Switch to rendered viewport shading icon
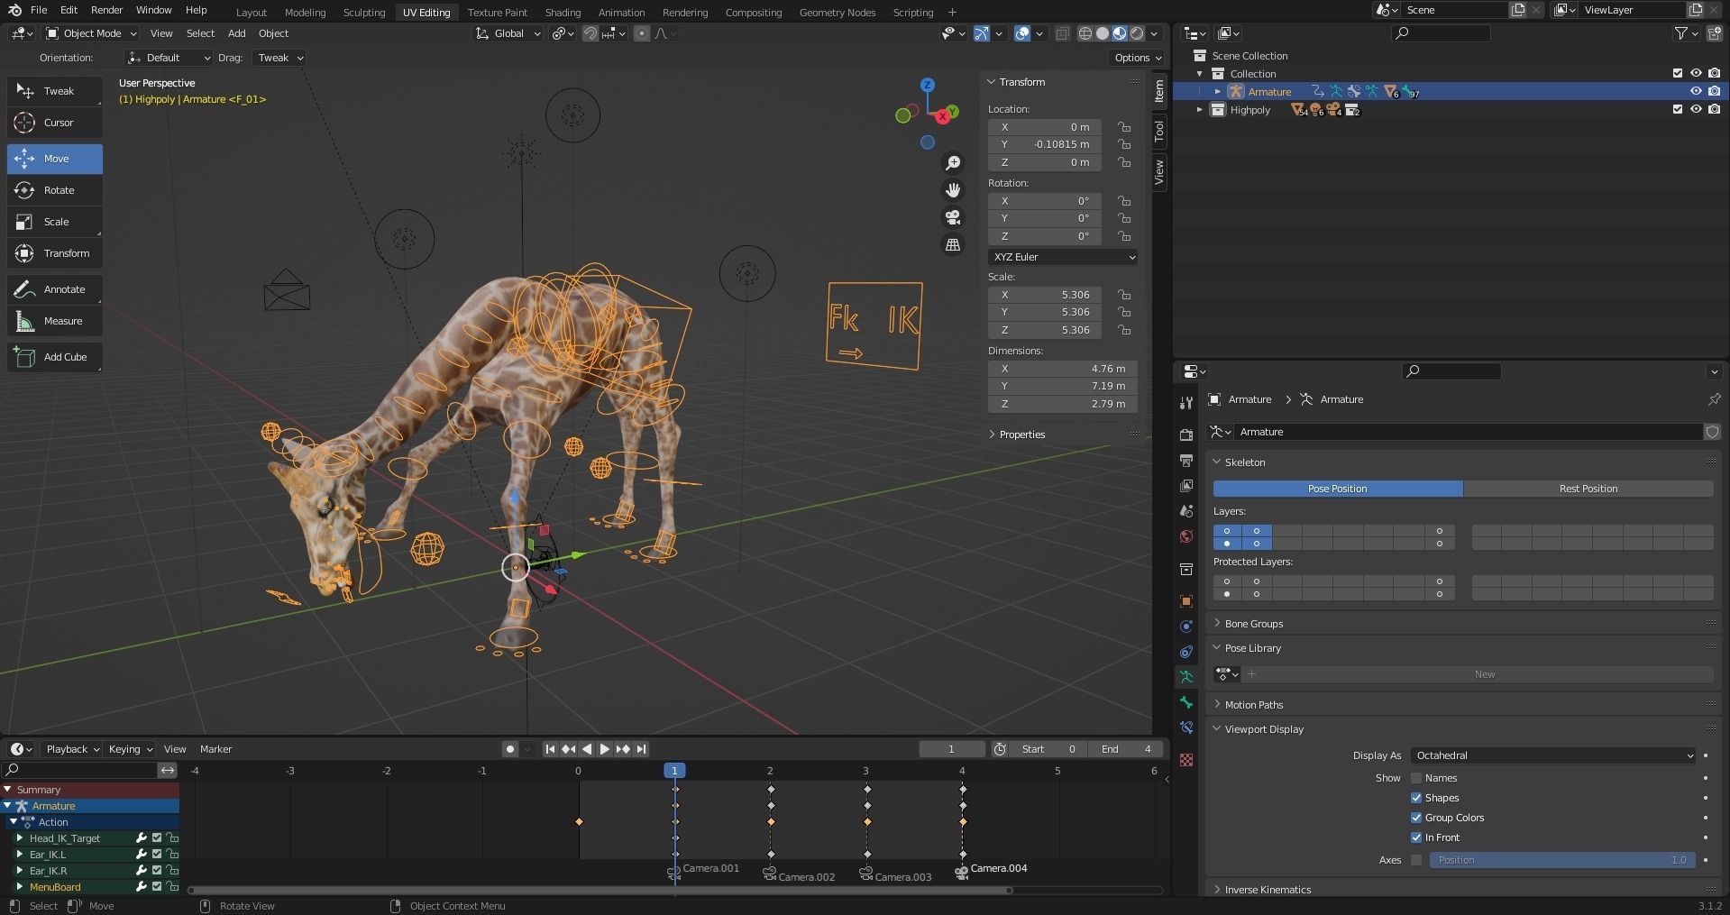 tap(1138, 33)
